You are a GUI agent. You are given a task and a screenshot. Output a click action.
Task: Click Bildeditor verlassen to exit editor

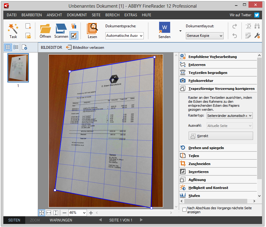(85, 48)
